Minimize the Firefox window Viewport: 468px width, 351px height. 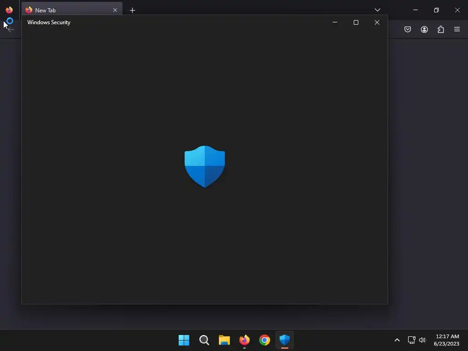(x=415, y=10)
